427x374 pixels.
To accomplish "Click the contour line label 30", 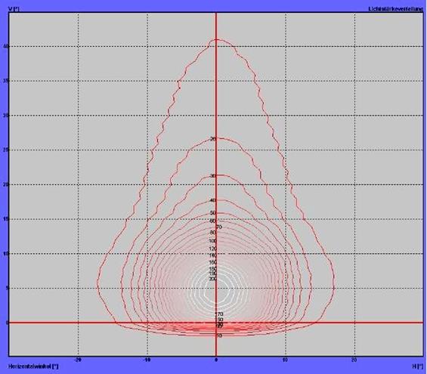I will point(213,176).
